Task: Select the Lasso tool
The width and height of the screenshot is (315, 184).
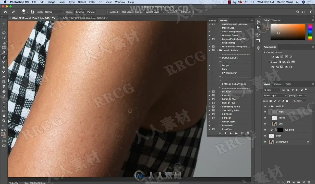Action: [x=4, y=33]
